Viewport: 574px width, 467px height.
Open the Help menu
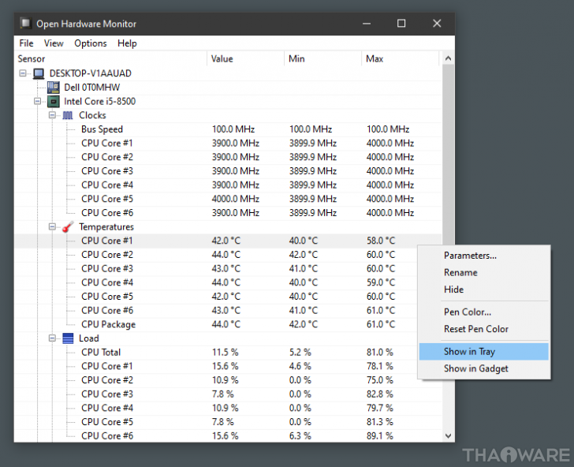(127, 43)
